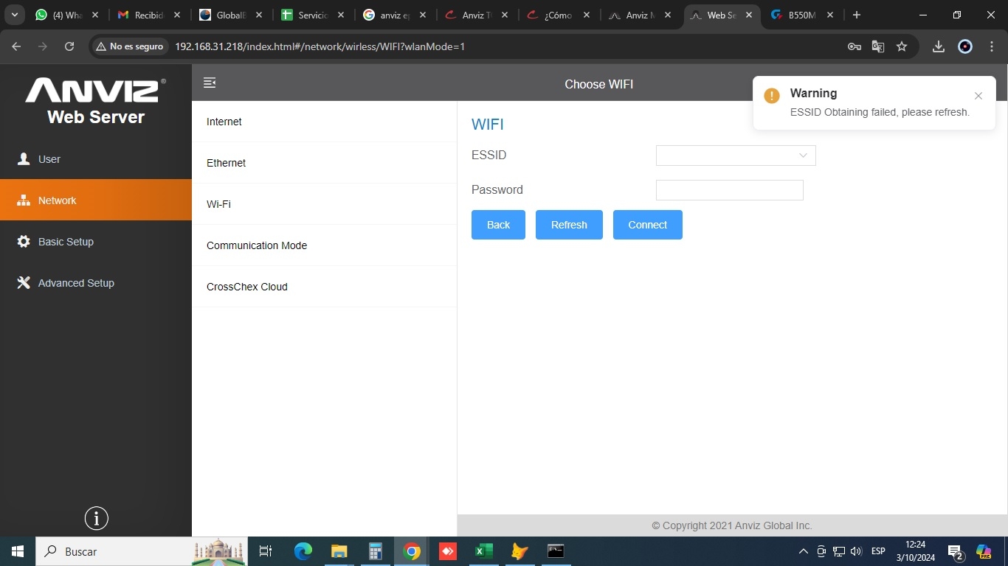Open Chrome from taskbar
Image resolution: width=1008 pixels, height=566 pixels.
[412, 551]
